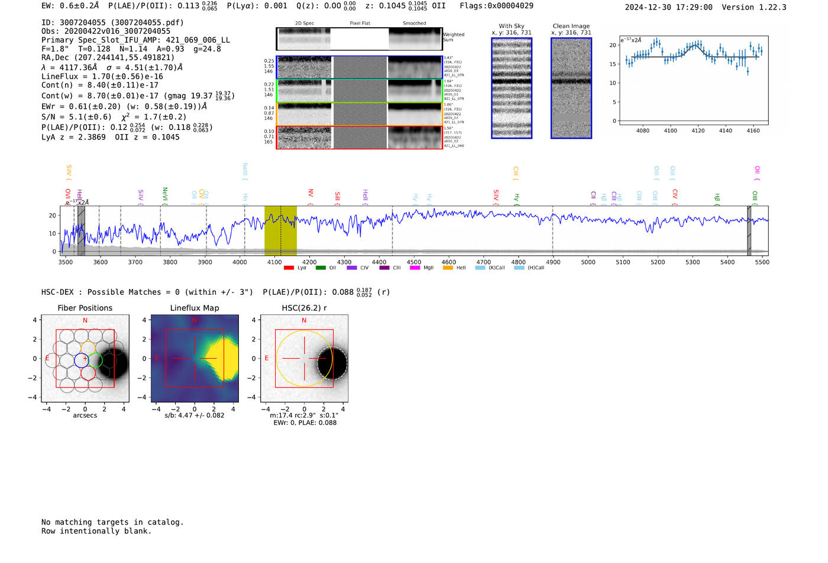Select the red-bordered fiber 2D spectrum row
This screenshot has width=828, height=563.
click(x=360, y=138)
